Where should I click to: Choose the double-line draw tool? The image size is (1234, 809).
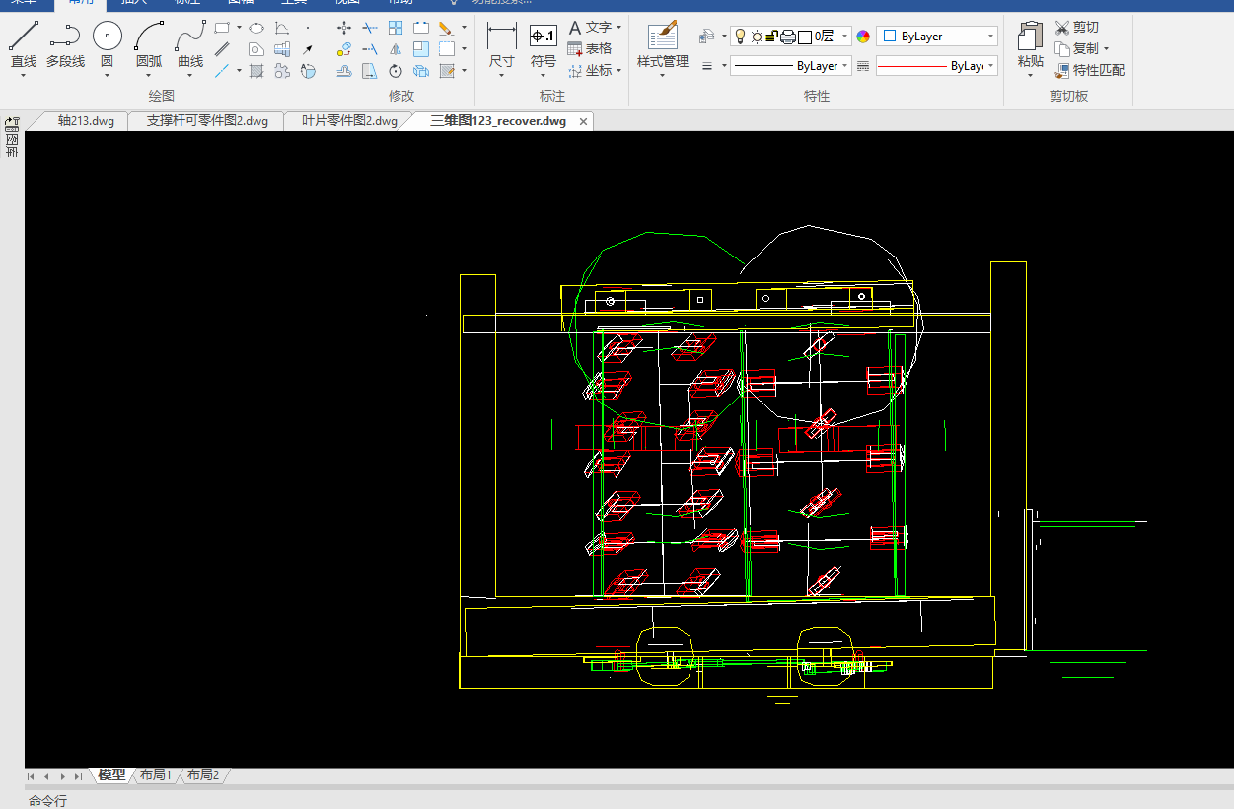(x=222, y=49)
